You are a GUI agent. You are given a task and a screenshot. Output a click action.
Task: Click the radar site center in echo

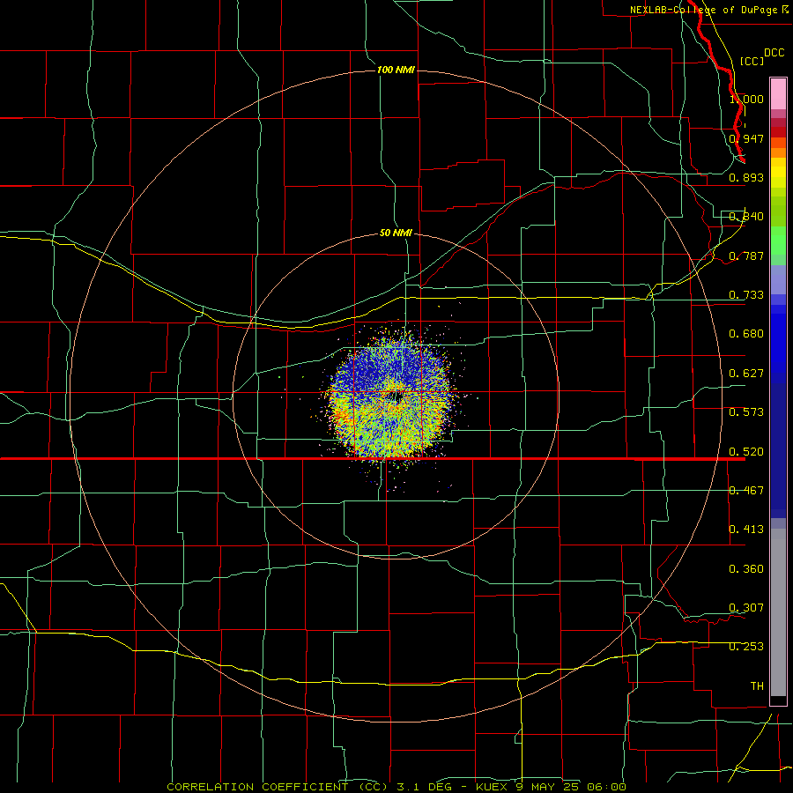coord(396,396)
